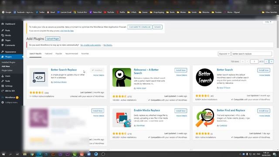
Task: Install the Relevanssi plugin
Action: 180,70
